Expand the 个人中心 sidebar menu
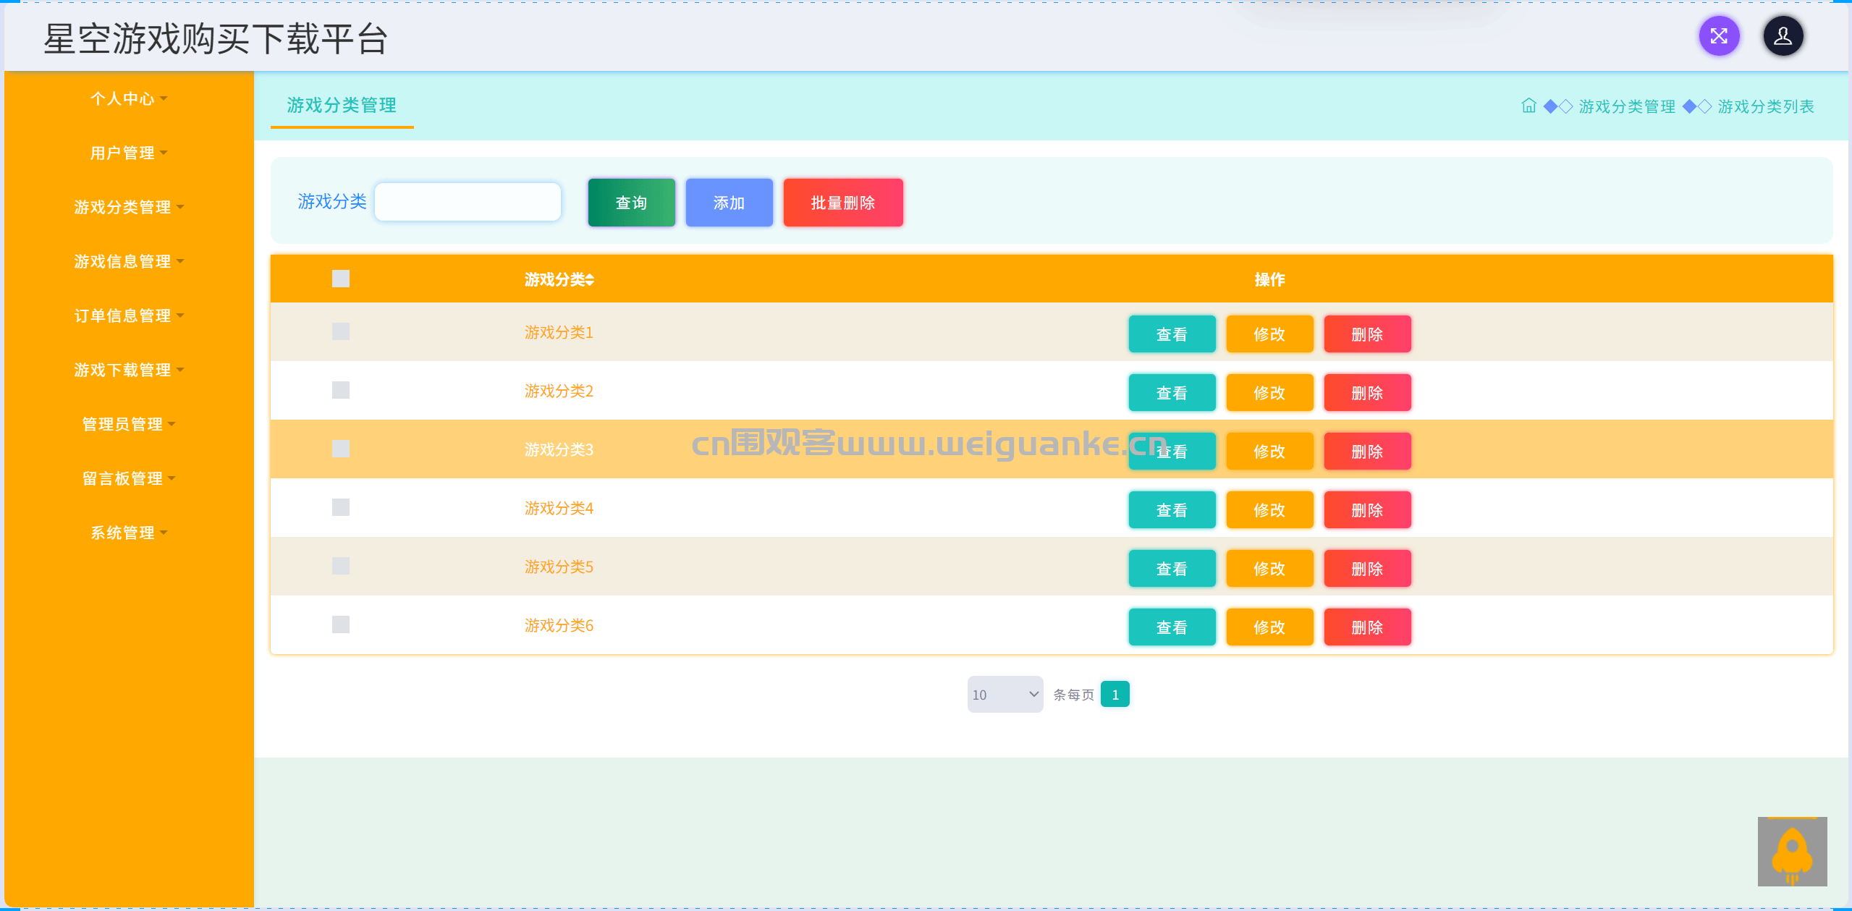 [129, 98]
